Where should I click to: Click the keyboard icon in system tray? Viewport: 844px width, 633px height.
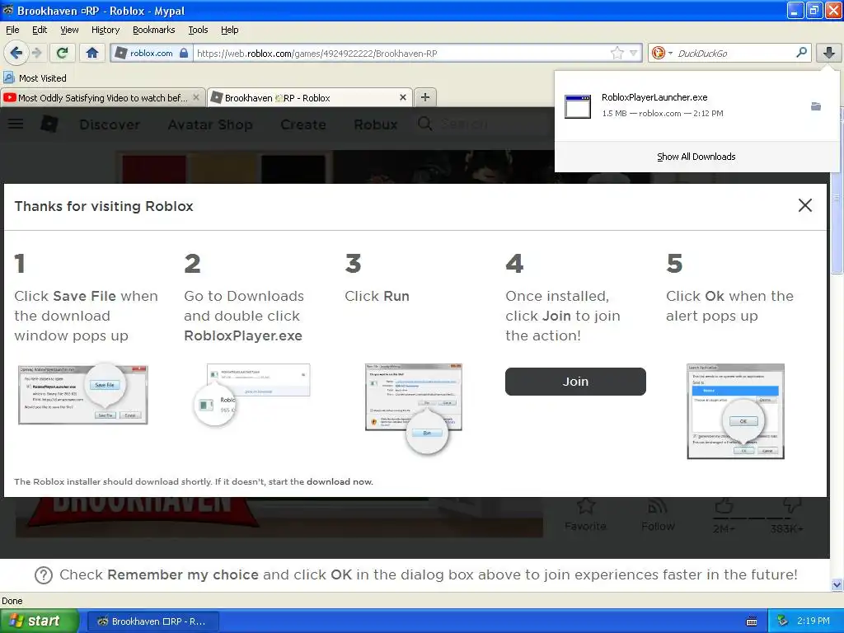pos(752,621)
